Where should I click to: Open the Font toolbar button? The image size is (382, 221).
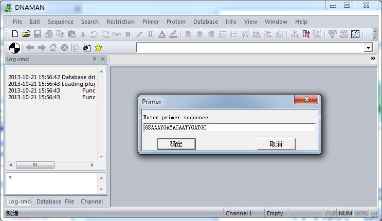coord(117,34)
